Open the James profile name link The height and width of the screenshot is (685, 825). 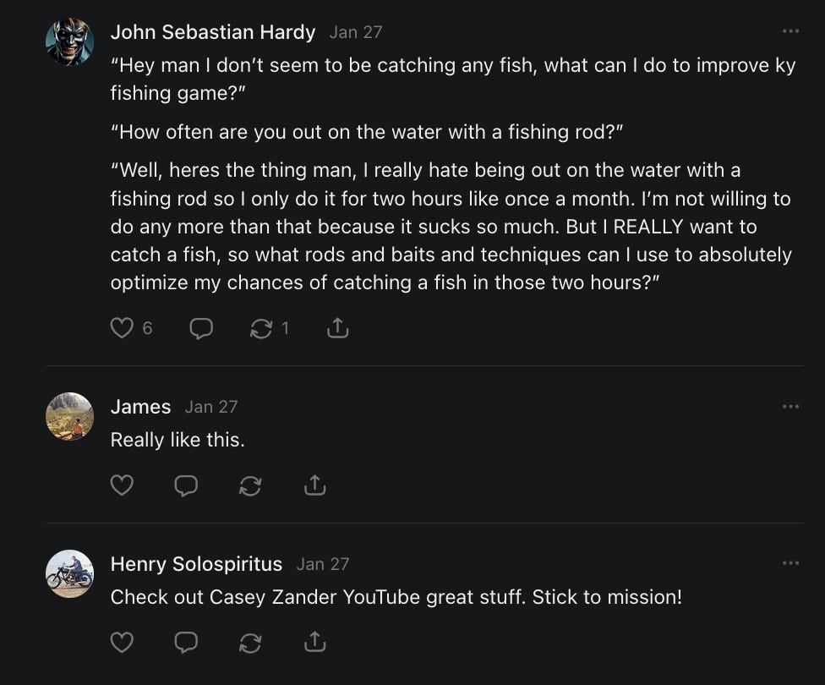pyautogui.click(x=140, y=407)
